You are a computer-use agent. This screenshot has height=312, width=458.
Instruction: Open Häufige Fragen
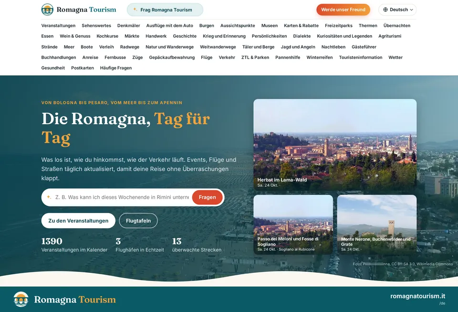[x=116, y=68]
